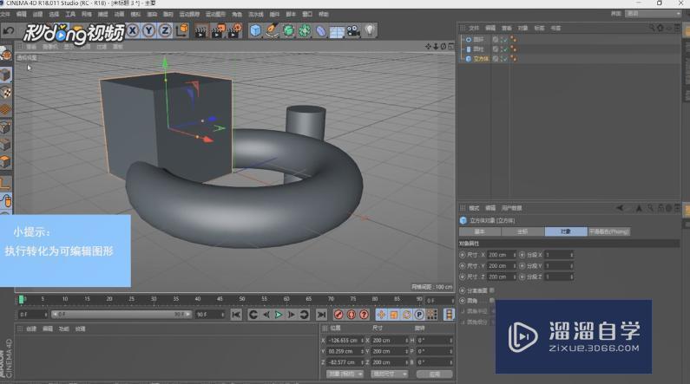Click the back arrow in Attribute Manager
Viewport: 690px width, 384px height.
pyautogui.click(x=620, y=208)
